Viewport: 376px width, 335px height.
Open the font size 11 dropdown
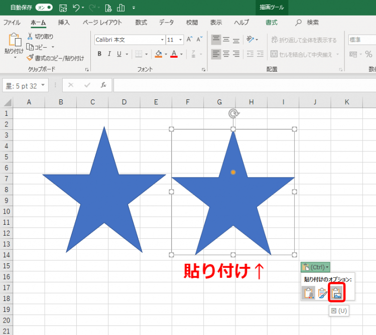pyautogui.click(x=181, y=40)
